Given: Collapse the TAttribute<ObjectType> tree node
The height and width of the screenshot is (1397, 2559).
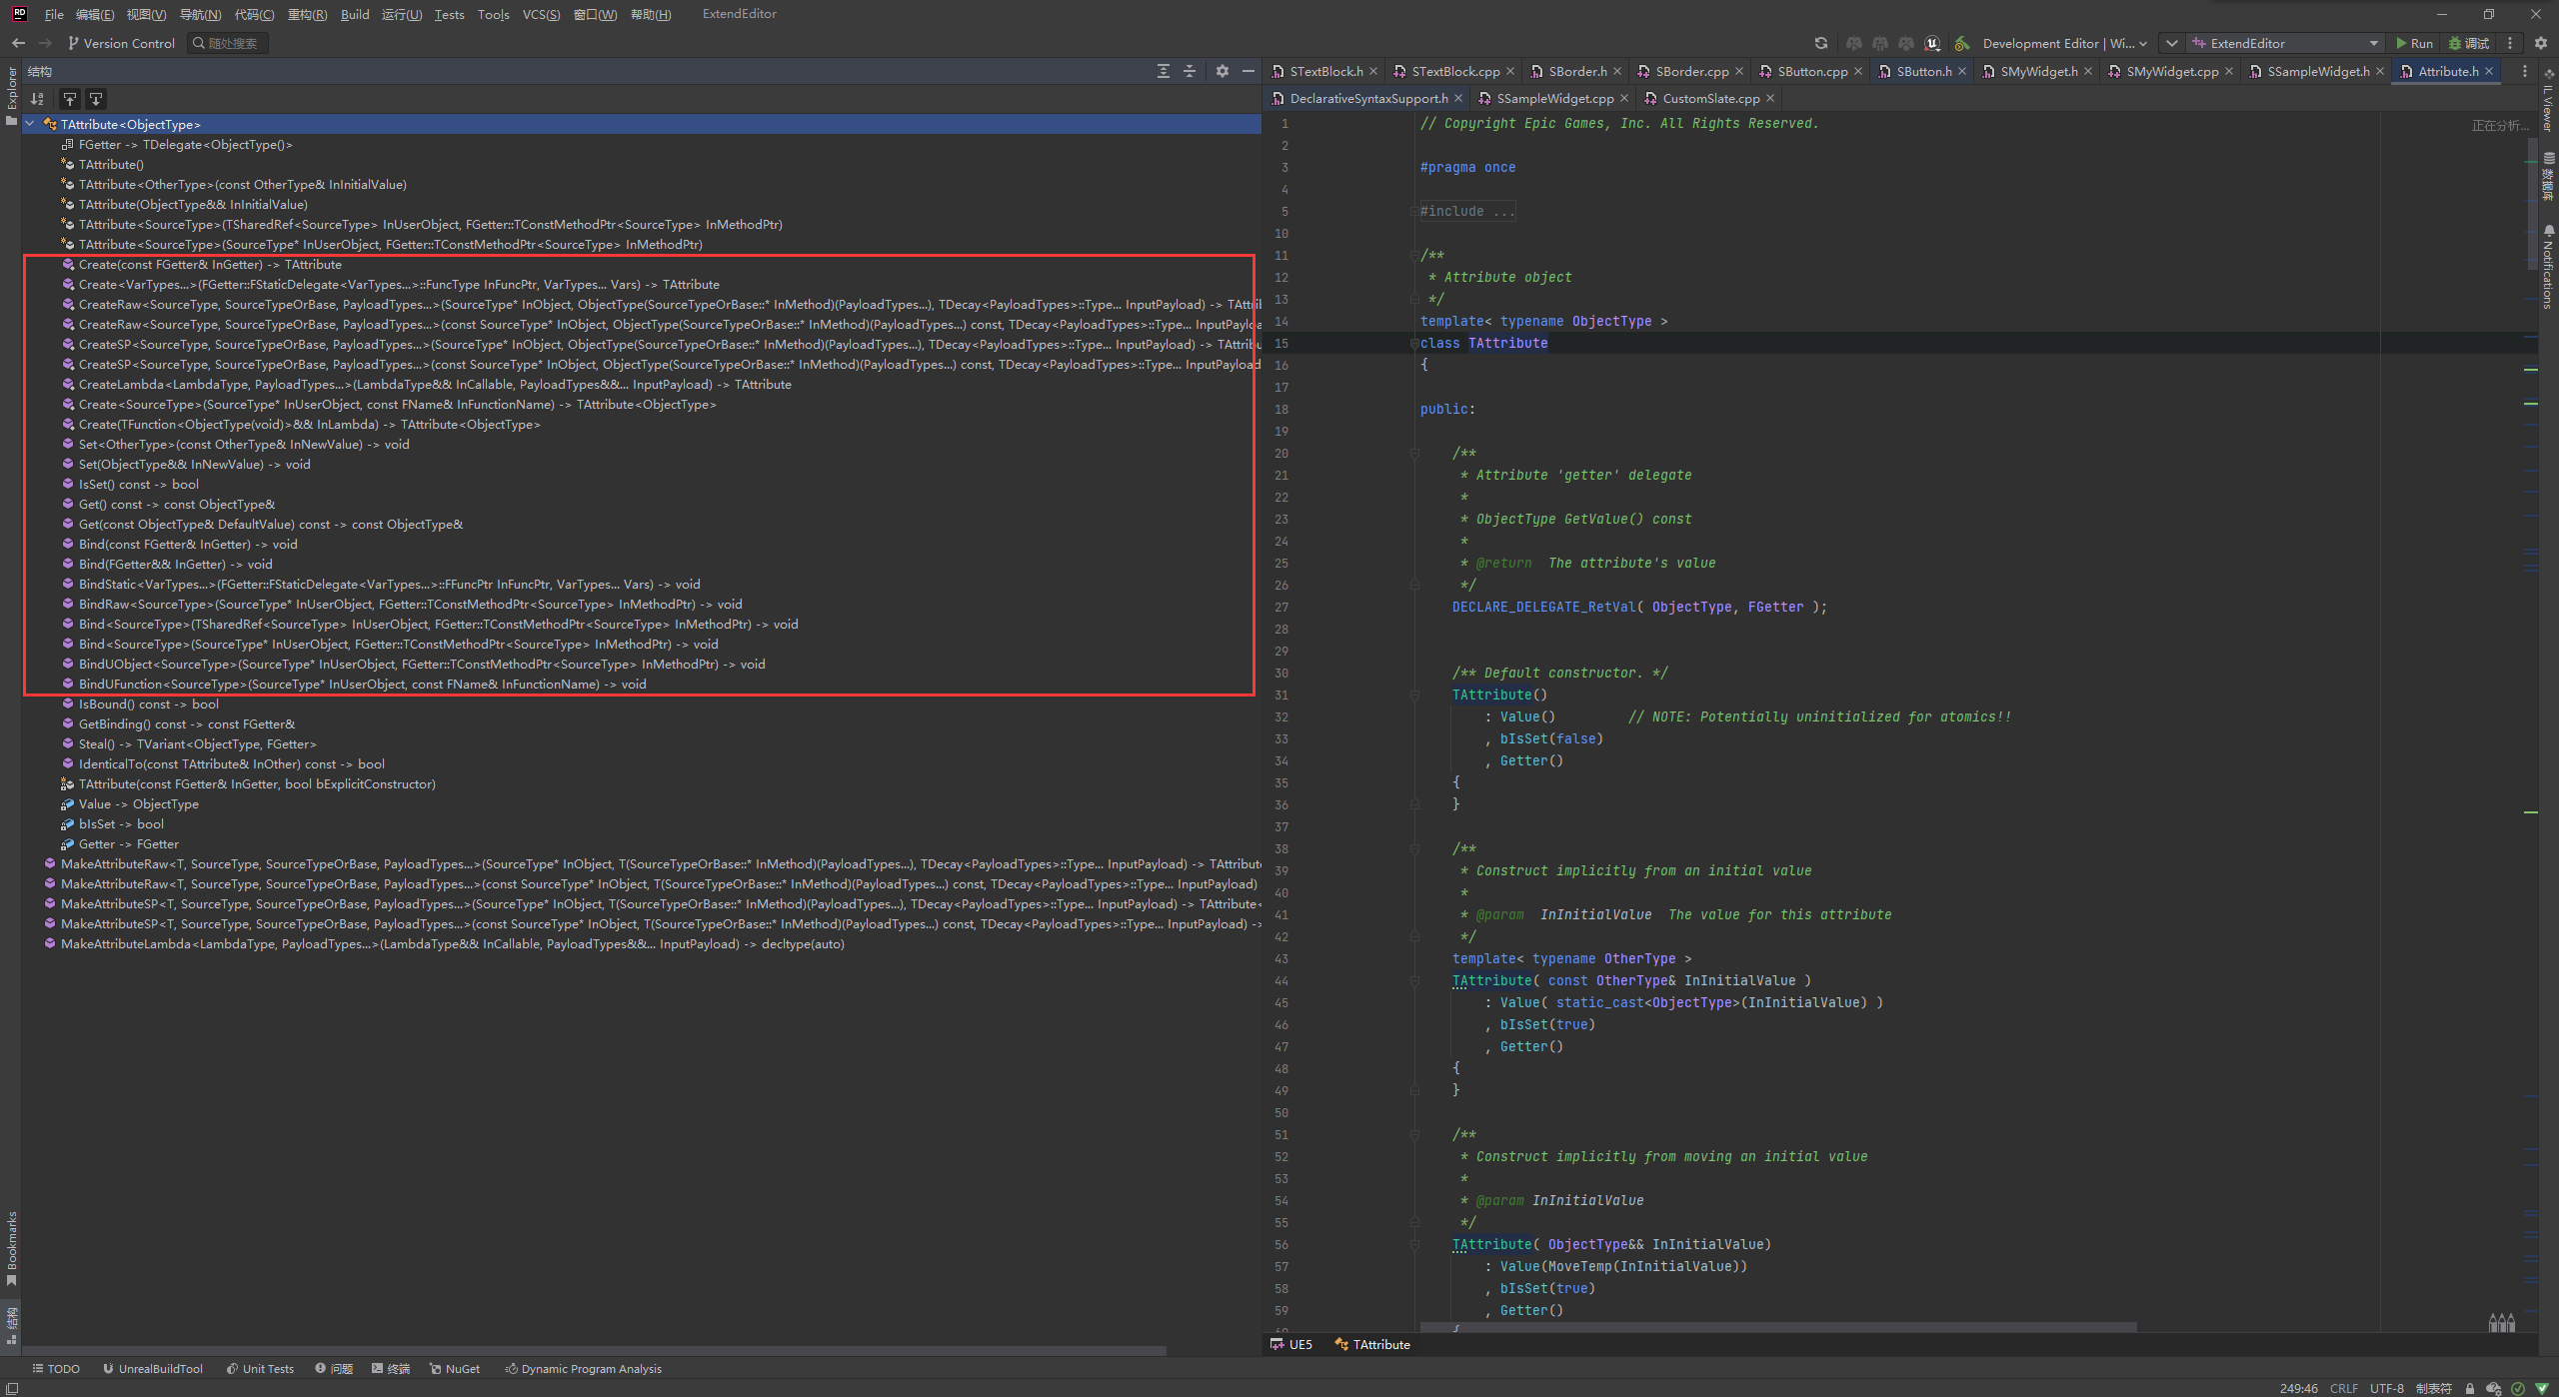Looking at the screenshot, I should [x=30, y=124].
